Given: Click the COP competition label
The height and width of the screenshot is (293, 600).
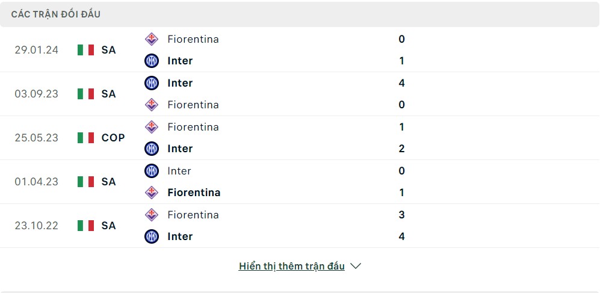Looking at the screenshot, I should (113, 138).
